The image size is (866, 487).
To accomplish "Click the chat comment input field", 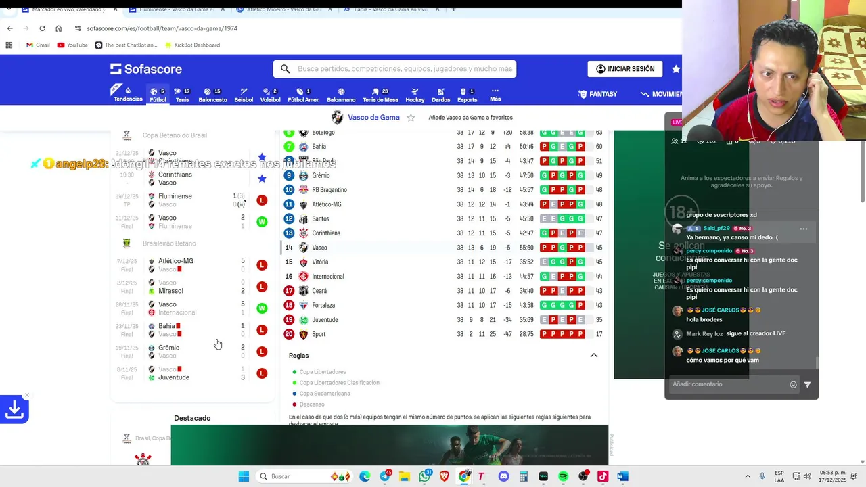I will [x=729, y=384].
